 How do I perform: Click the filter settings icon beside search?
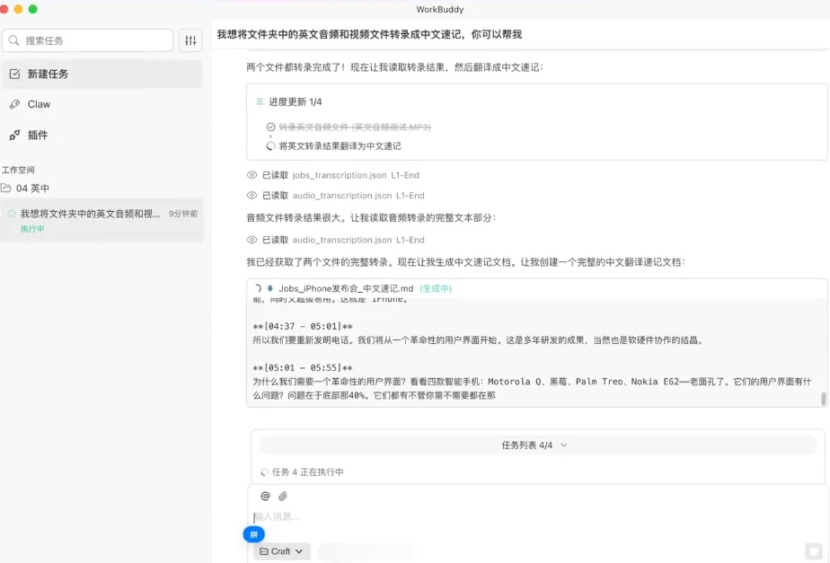click(x=190, y=40)
